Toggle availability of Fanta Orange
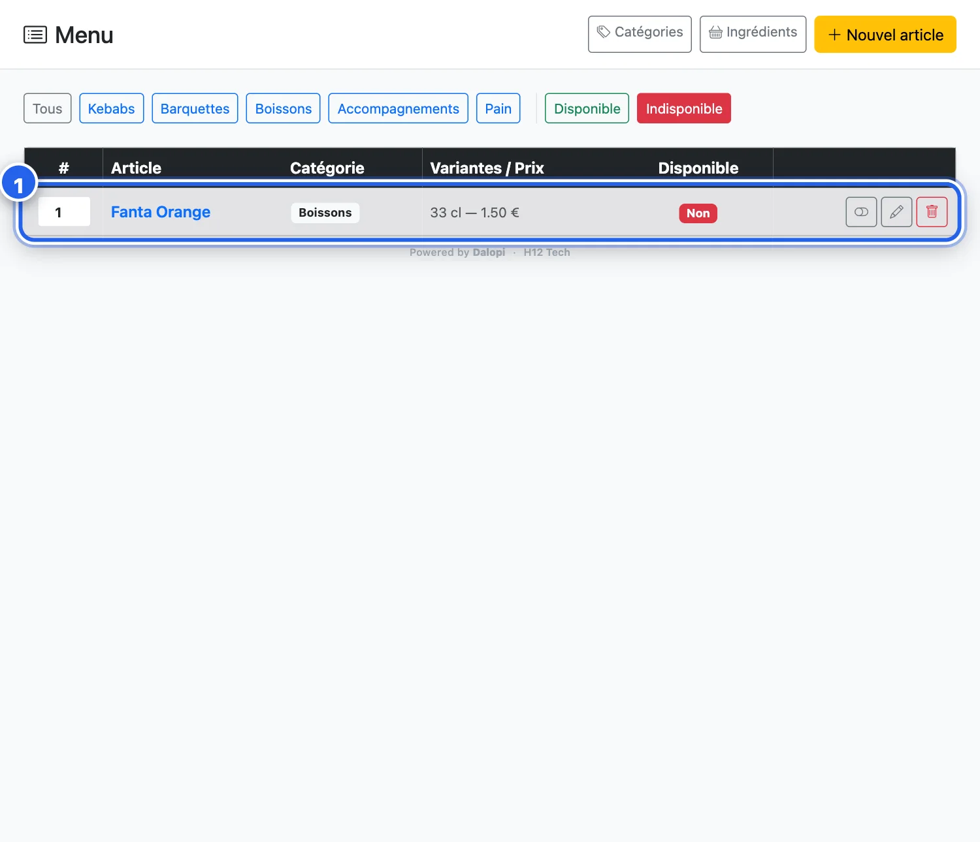Screen dimensions: 980x842 [861, 212]
